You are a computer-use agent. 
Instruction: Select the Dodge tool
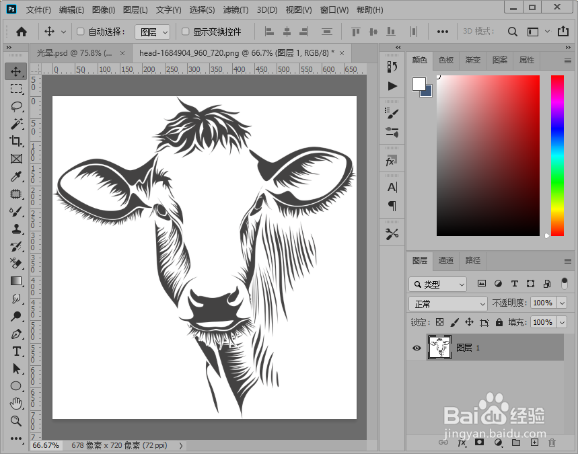[16, 316]
